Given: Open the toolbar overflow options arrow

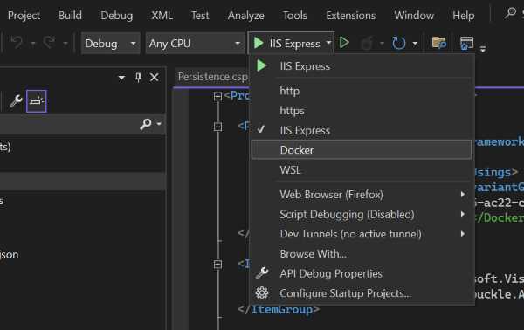Looking at the screenshot, I should click(x=483, y=49).
